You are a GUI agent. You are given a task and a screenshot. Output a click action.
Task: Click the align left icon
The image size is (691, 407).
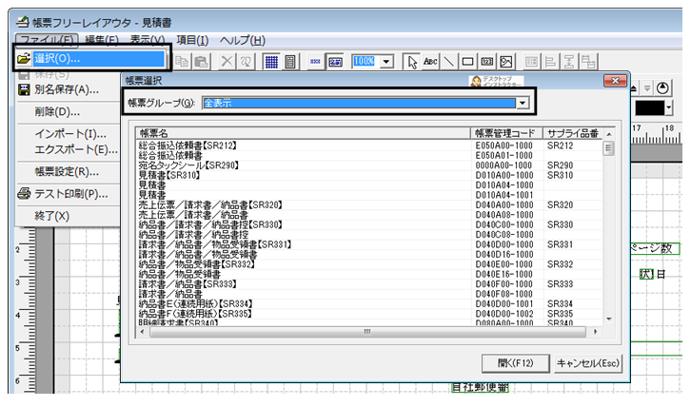tap(550, 62)
